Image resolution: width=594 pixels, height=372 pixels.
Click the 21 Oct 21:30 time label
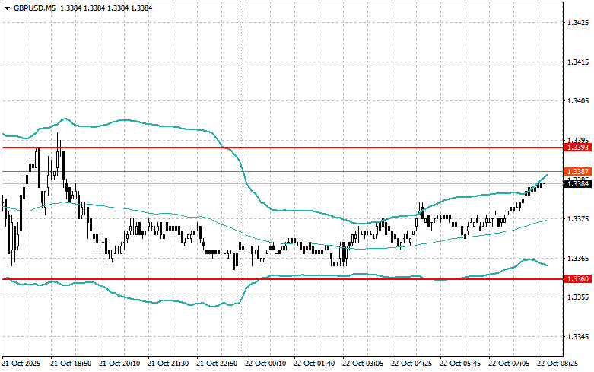click(168, 364)
